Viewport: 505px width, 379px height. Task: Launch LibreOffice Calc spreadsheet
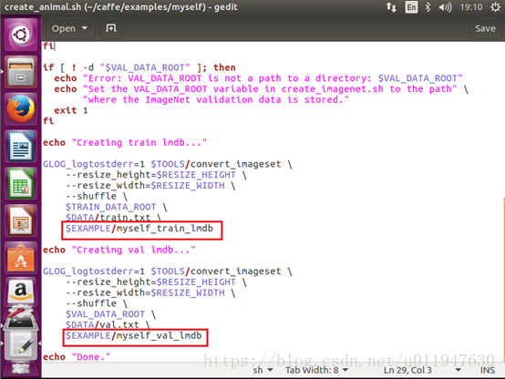21,183
